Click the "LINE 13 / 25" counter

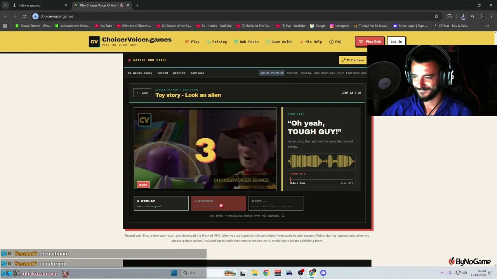tap(351, 93)
